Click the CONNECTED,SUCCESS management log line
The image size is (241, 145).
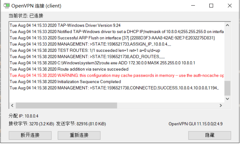click(114, 88)
